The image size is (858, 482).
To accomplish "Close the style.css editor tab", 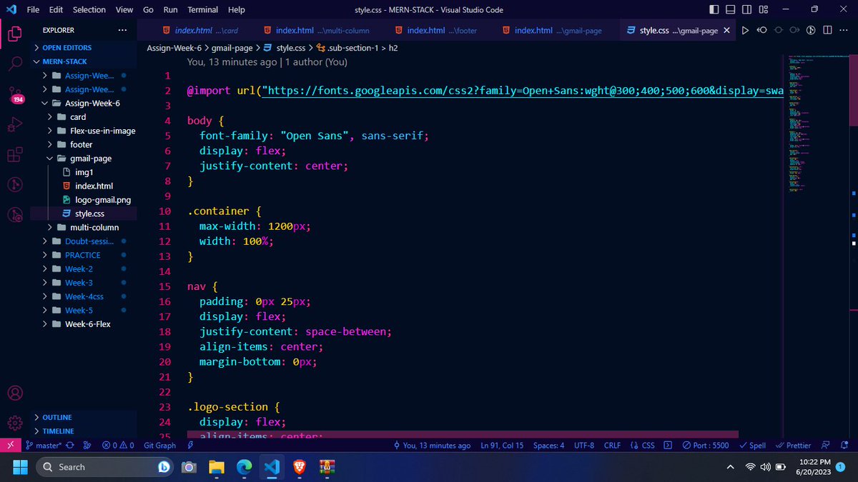I will 727,31.
